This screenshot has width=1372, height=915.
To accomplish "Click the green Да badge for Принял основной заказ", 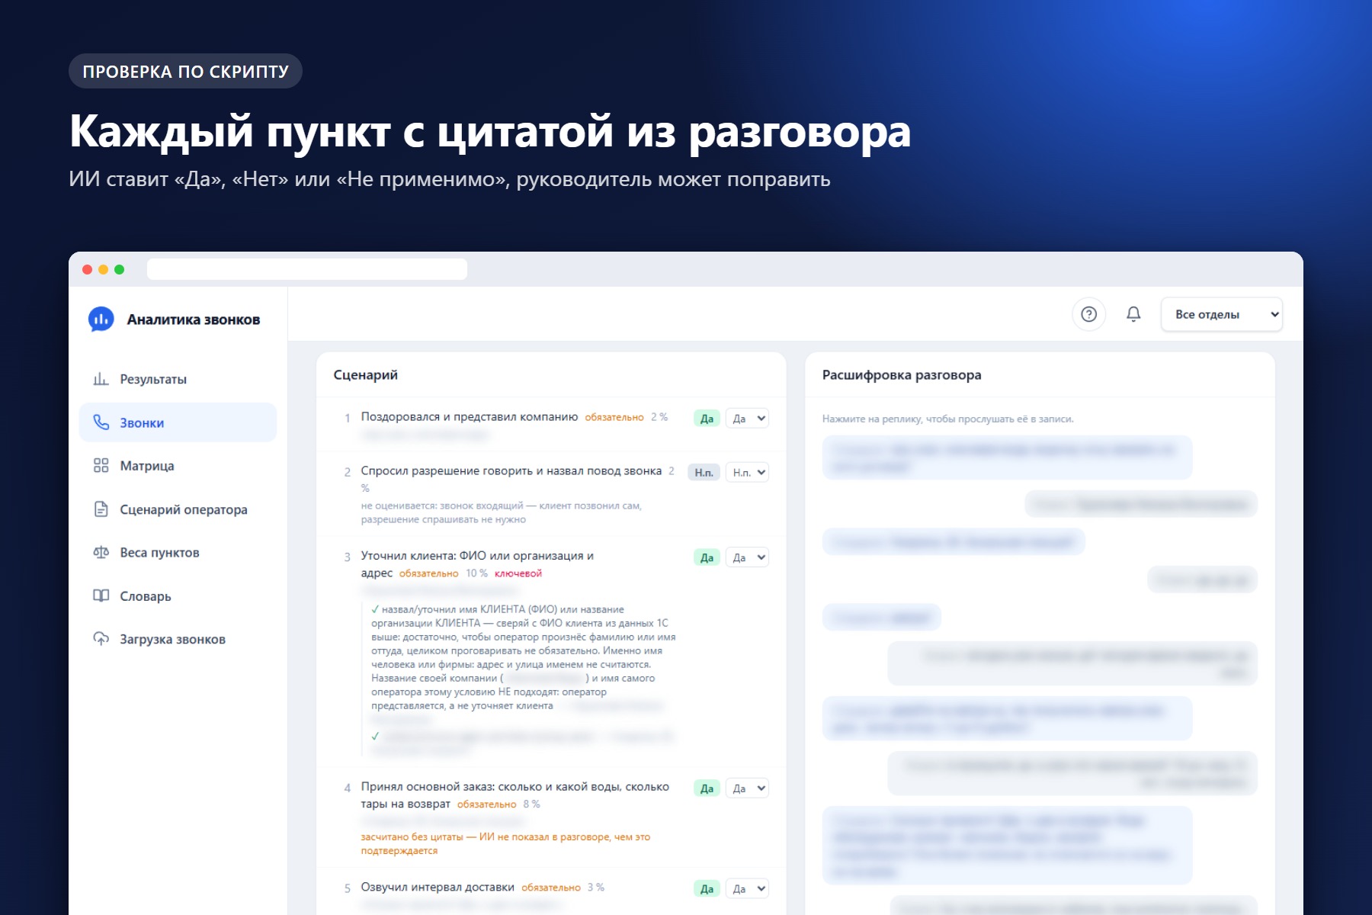I will (x=707, y=788).
